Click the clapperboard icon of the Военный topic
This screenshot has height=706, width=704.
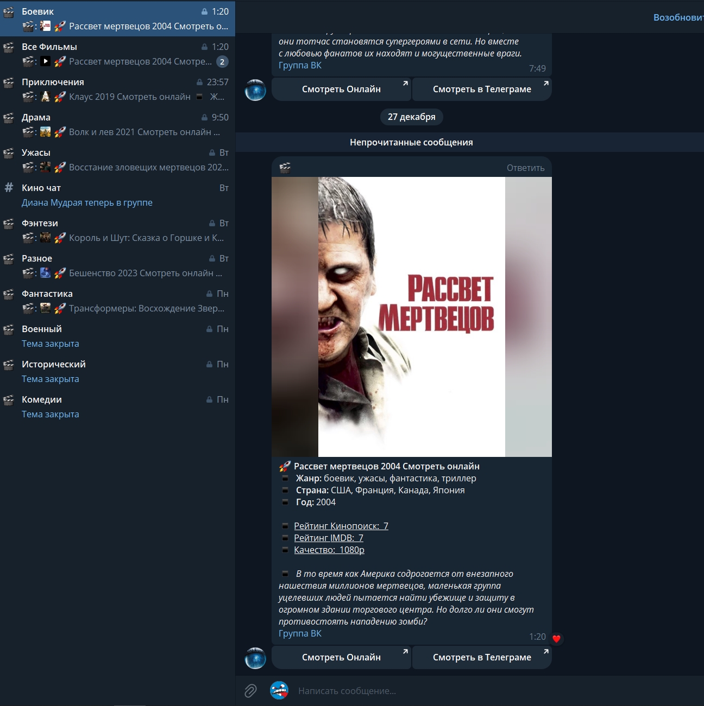point(9,329)
